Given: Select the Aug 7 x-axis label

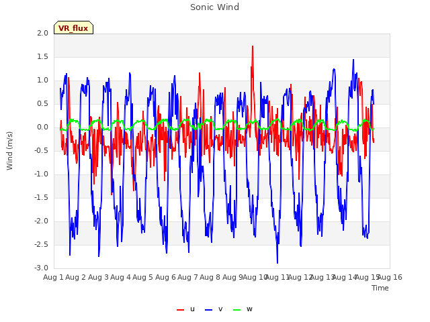Looking at the screenshot, I should pos(187,277).
